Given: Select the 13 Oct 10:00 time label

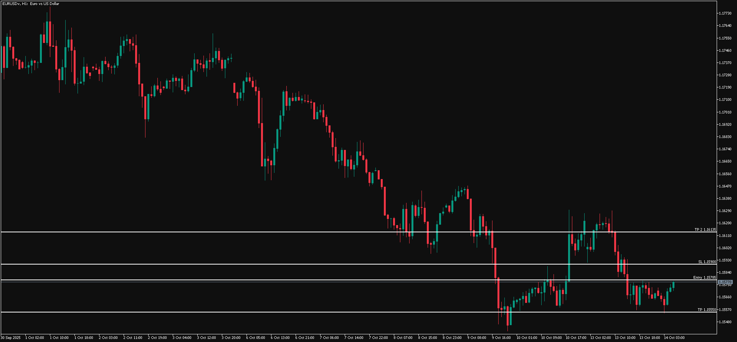Looking at the screenshot, I should (625, 338).
